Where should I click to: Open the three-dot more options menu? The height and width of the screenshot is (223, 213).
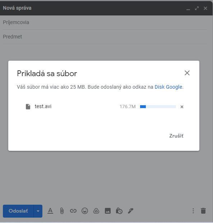[193, 211]
